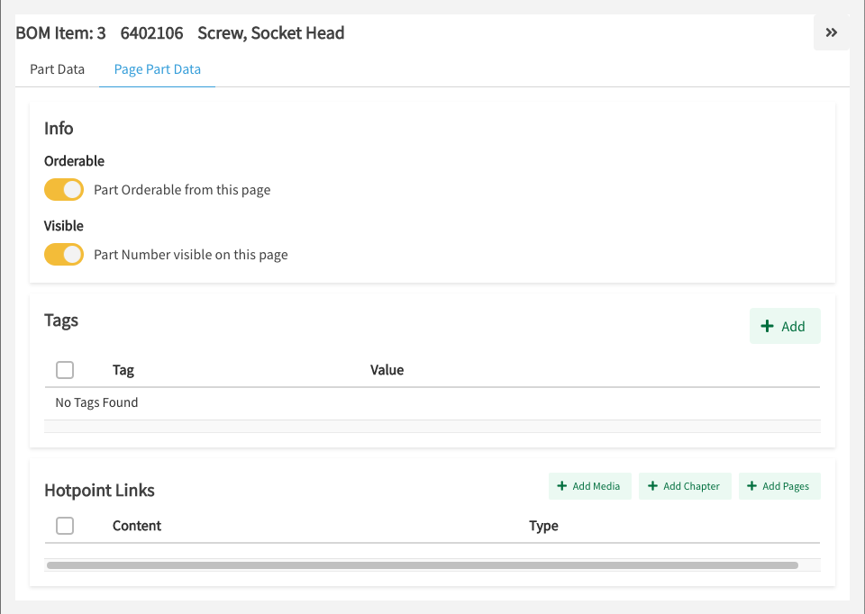Select the Page Part Data tab
The height and width of the screenshot is (614, 865).
(x=157, y=69)
